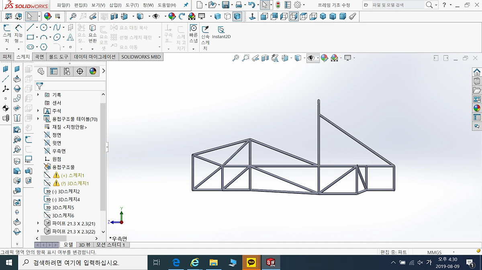Click the 신속 스케치 rapid sketch tool
The width and height of the screenshot is (482, 270).
pos(205,38)
